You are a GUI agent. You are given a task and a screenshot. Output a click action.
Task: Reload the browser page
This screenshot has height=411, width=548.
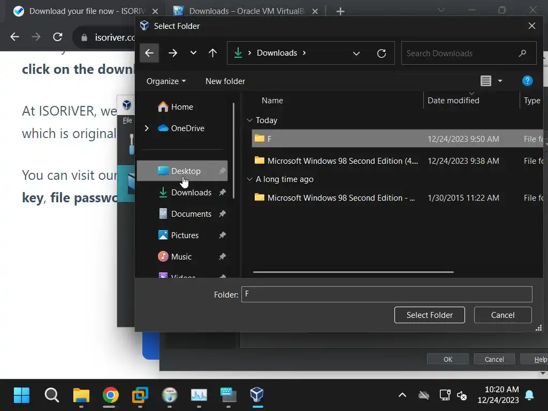click(x=58, y=37)
